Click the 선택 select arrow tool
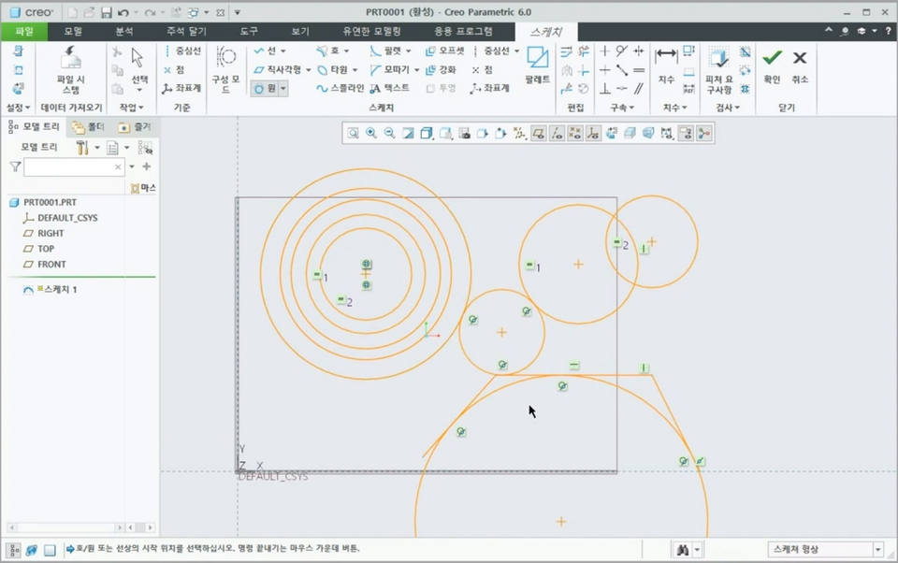The height and width of the screenshot is (563, 898). click(x=138, y=65)
